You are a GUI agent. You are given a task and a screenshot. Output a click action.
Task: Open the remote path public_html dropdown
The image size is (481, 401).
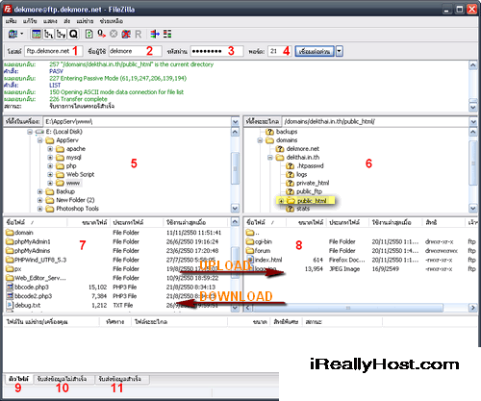tap(473, 122)
